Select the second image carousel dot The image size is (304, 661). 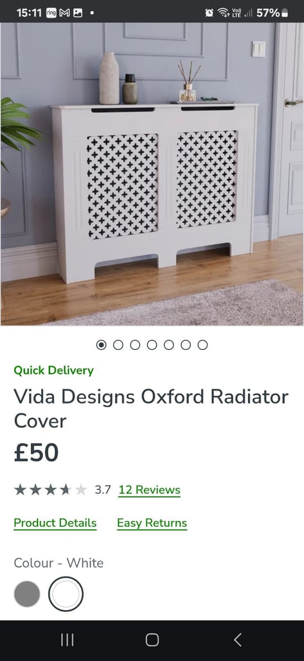click(118, 345)
